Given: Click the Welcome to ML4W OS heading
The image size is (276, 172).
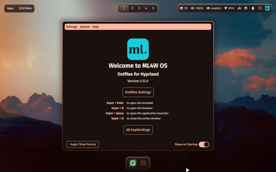Looking at the screenshot, I should [138, 66].
